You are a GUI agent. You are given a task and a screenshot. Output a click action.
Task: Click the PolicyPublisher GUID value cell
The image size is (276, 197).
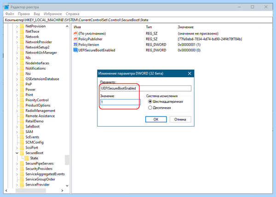(x=210, y=39)
